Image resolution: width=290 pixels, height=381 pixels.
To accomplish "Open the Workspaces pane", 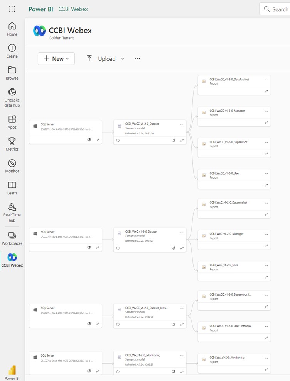I will pyautogui.click(x=12, y=238).
